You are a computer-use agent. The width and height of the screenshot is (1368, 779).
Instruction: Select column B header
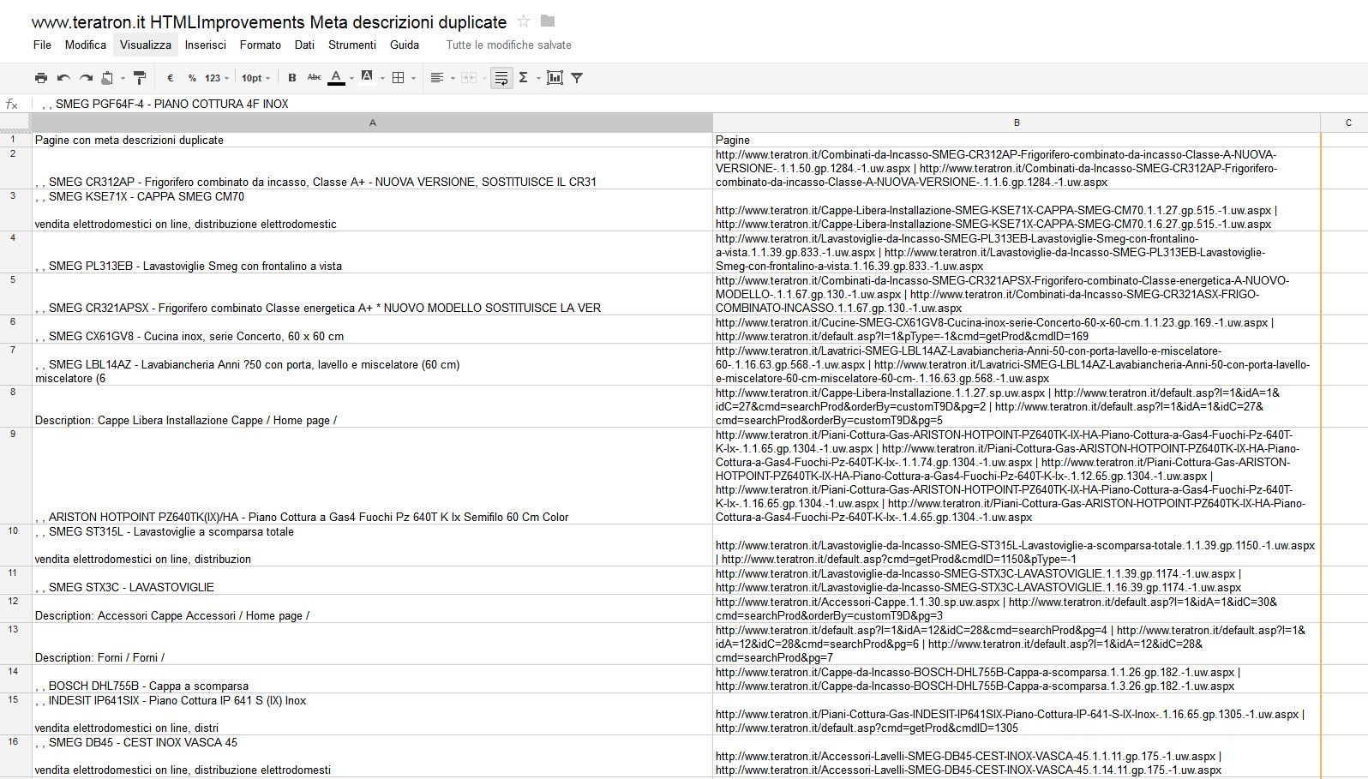click(x=1017, y=123)
